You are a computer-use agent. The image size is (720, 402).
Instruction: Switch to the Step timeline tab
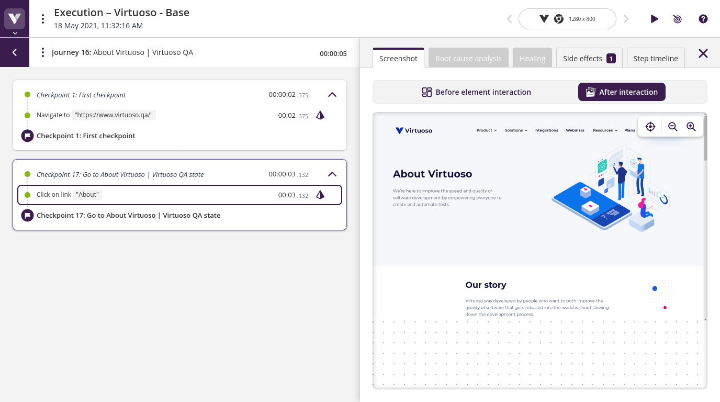[655, 58]
